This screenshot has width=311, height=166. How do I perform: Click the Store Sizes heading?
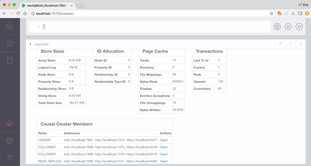pos(52,51)
